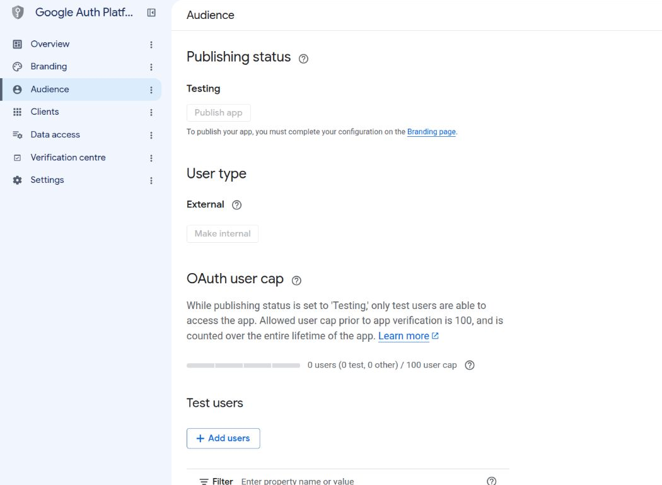Open the Branding three-dot menu
The image size is (662, 485).
click(x=151, y=67)
